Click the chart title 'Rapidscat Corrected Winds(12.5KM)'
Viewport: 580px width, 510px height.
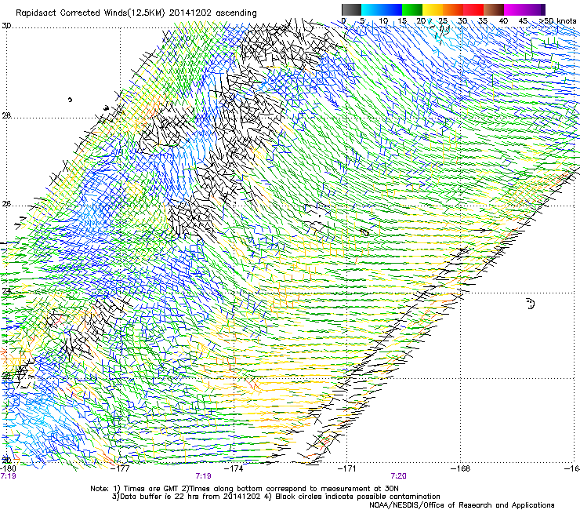pos(90,13)
